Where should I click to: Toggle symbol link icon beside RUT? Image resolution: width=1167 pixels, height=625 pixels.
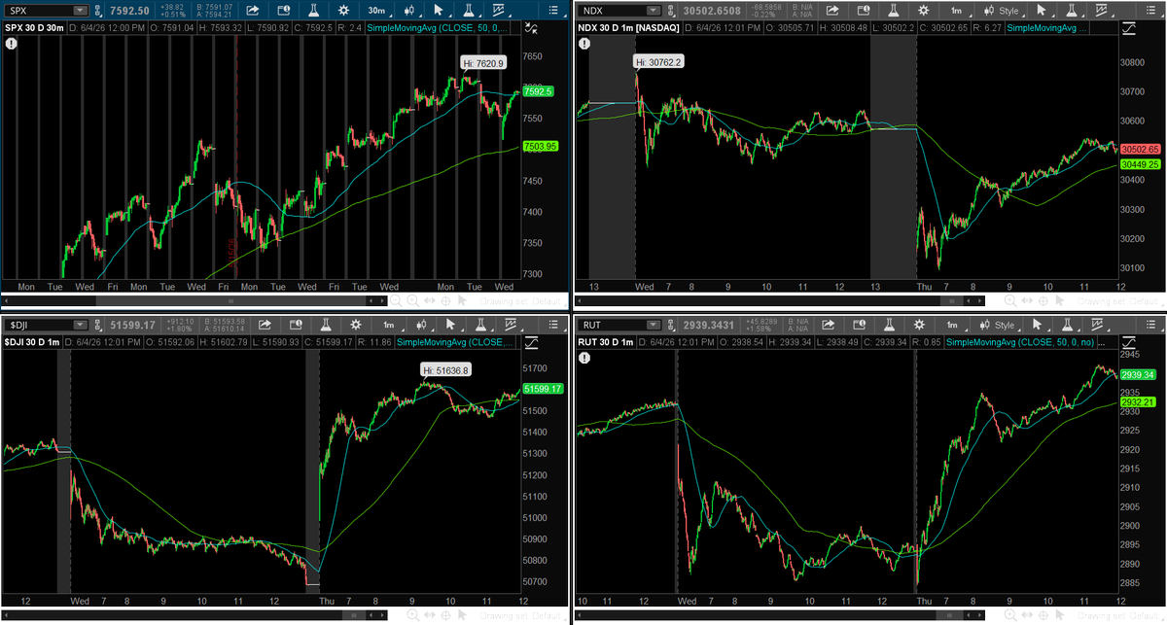click(669, 325)
